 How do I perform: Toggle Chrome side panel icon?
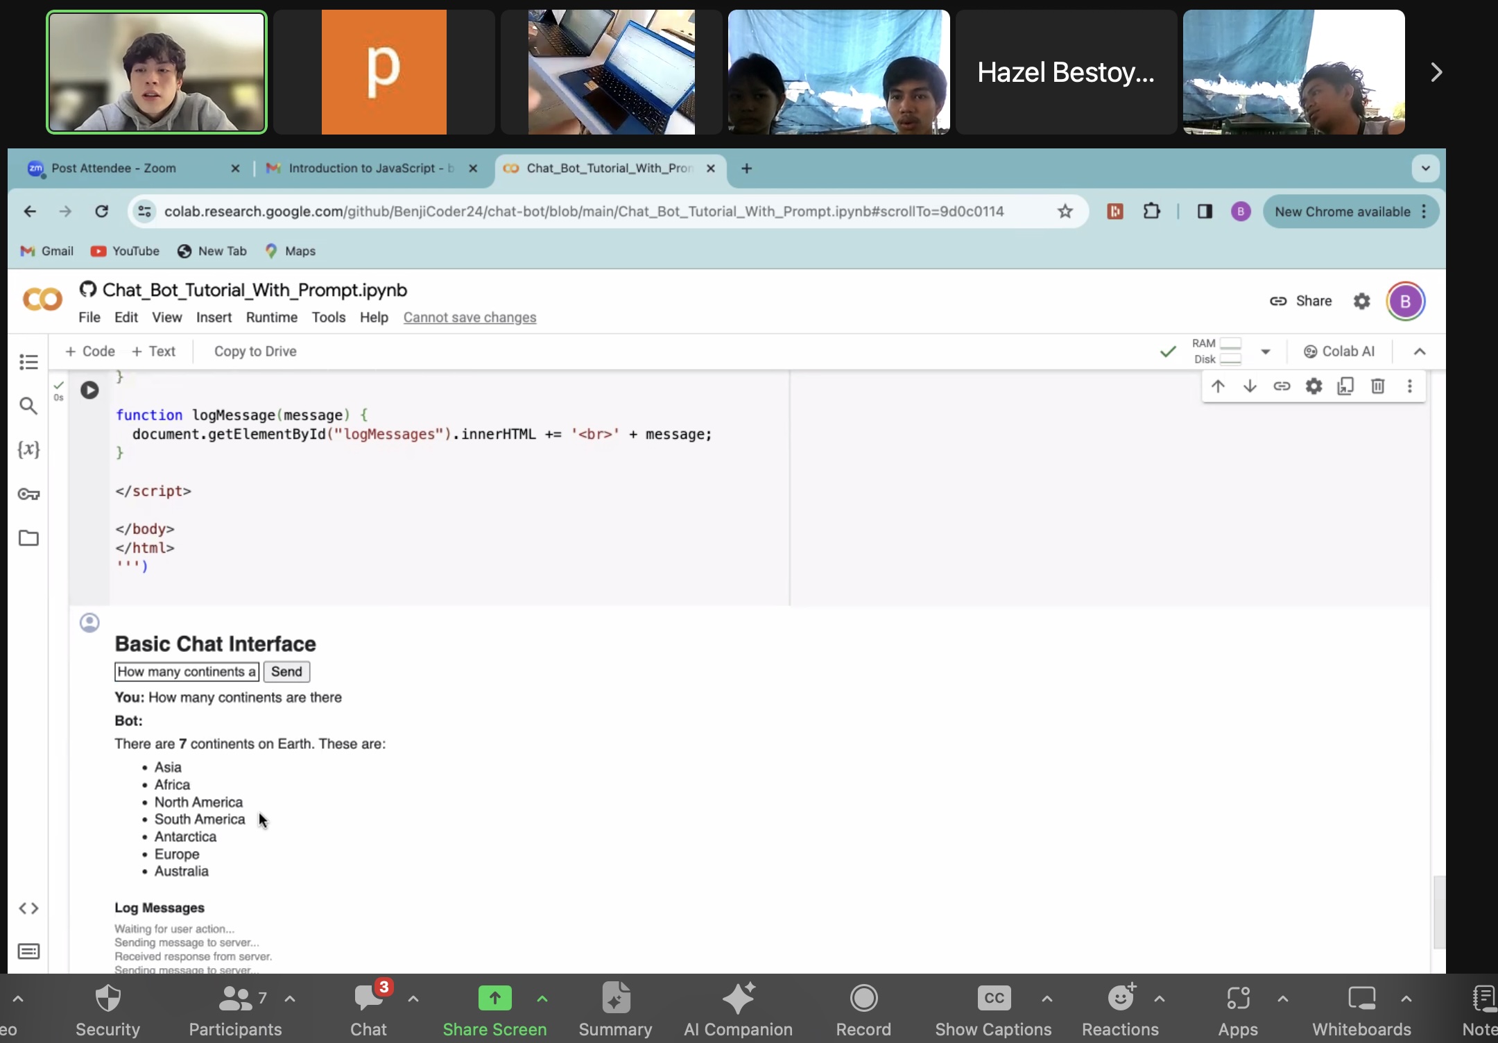(1205, 212)
